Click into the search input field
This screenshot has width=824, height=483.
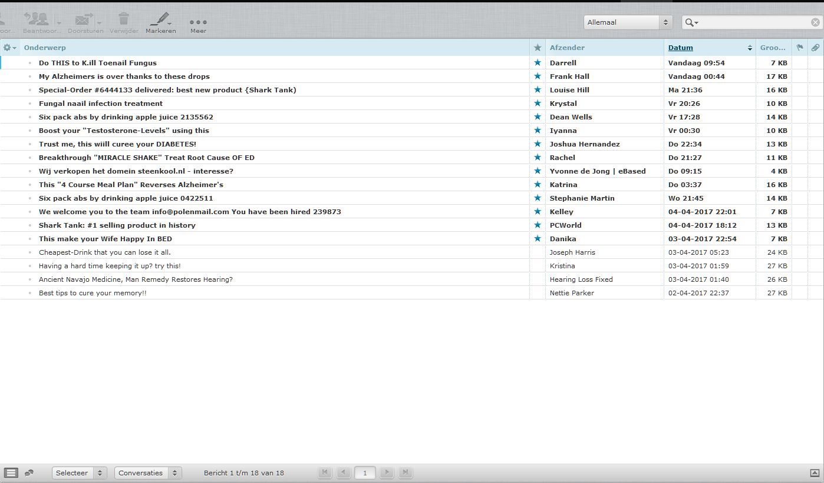(x=754, y=22)
